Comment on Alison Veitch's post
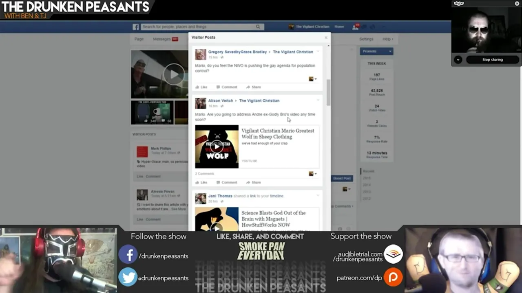Screen dimensions: 522x293 [x=227, y=182]
